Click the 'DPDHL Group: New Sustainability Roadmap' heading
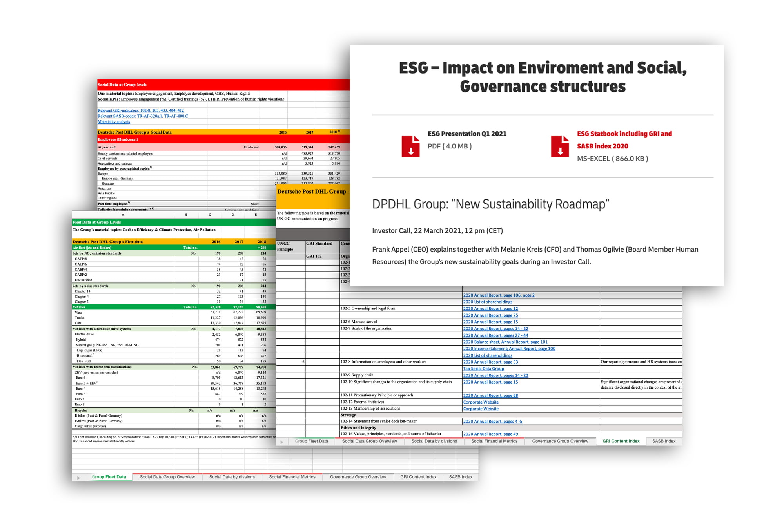Screen dimensions: 784x523 coord(491,204)
